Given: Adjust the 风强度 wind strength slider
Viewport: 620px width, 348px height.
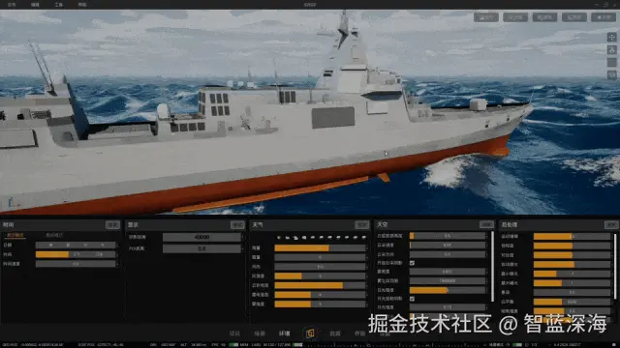Looking at the screenshot, I should point(320,276).
